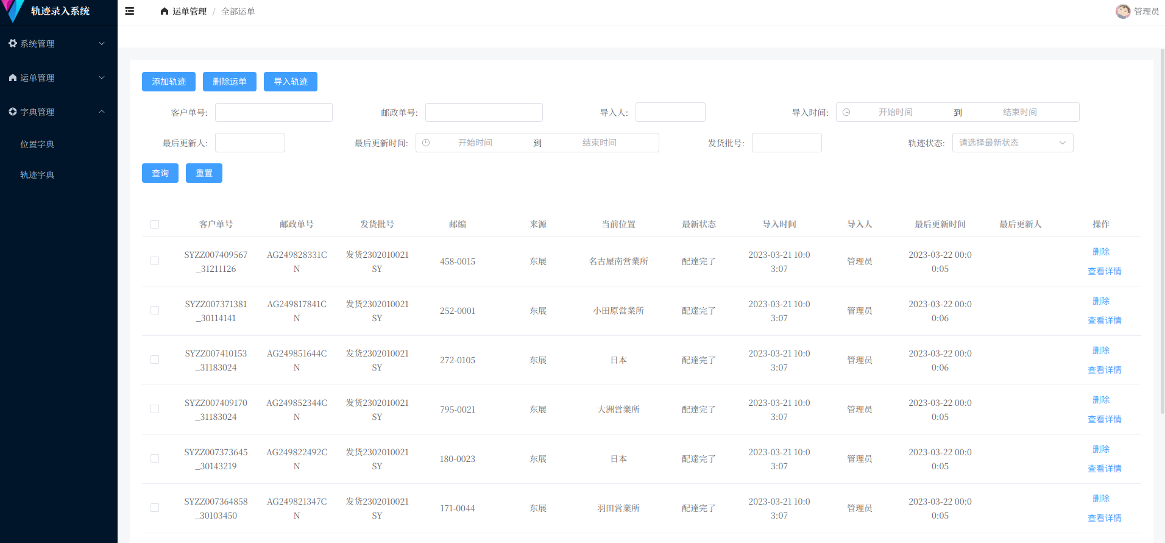Click 最后更新时间 开始时间 field

pyautogui.click(x=475, y=143)
